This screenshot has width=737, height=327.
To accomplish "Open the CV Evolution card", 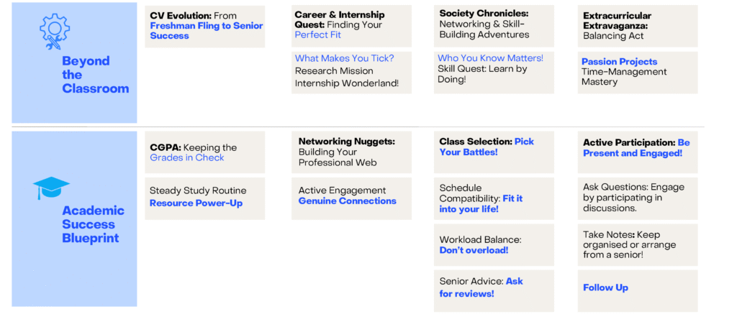I will pyautogui.click(x=204, y=26).
